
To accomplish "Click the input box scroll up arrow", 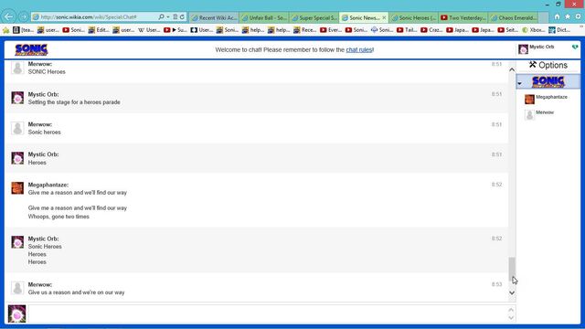I will pyautogui.click(x=511, y=310).
